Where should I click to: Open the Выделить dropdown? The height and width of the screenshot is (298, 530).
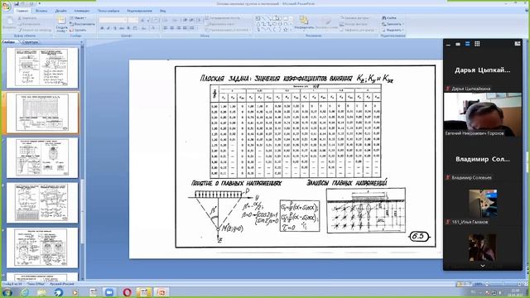coord(393,30)
